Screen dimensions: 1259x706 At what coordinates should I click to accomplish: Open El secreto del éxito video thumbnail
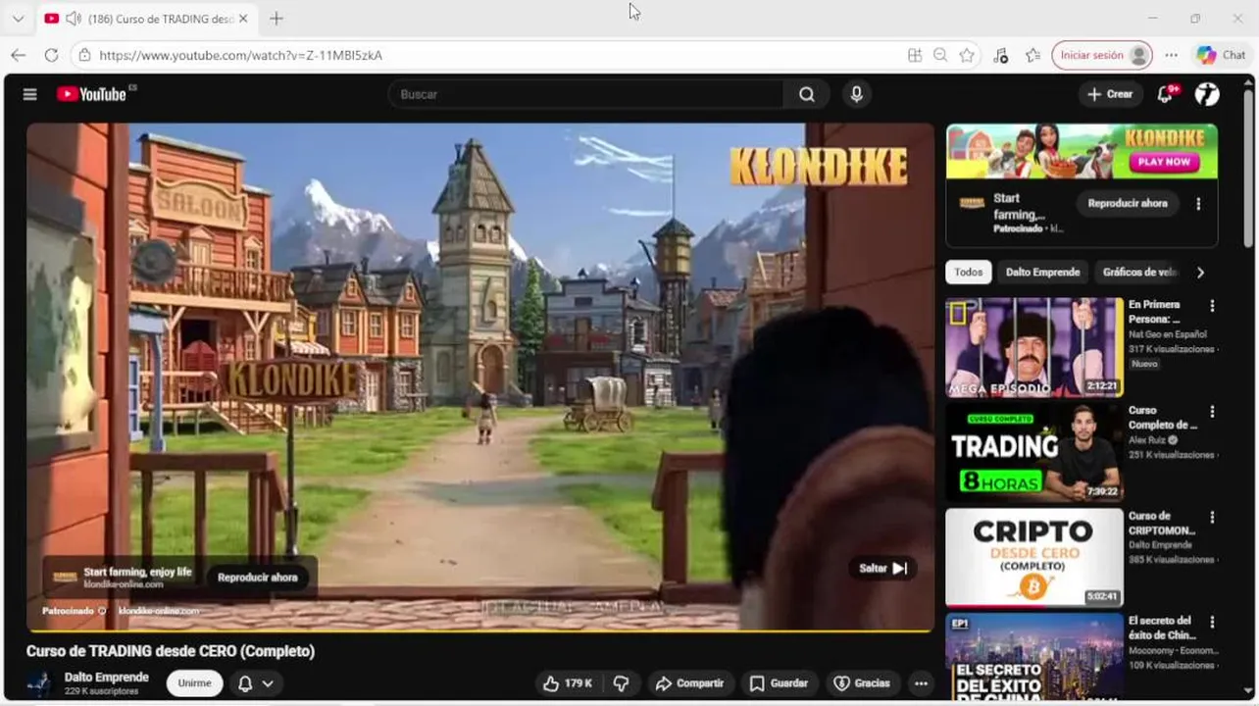(x=1034, y=656)
